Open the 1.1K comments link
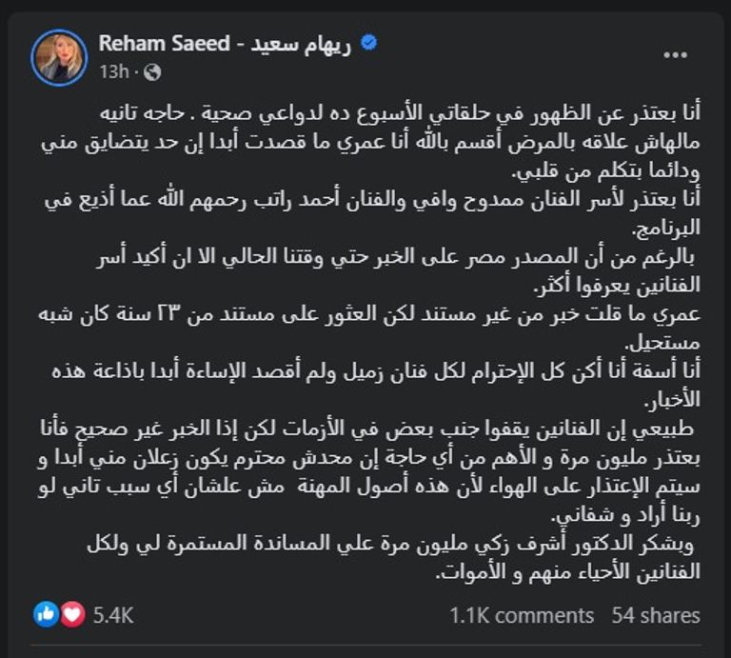This screenshot has height=658, width=731. click(x=522, y=615)
